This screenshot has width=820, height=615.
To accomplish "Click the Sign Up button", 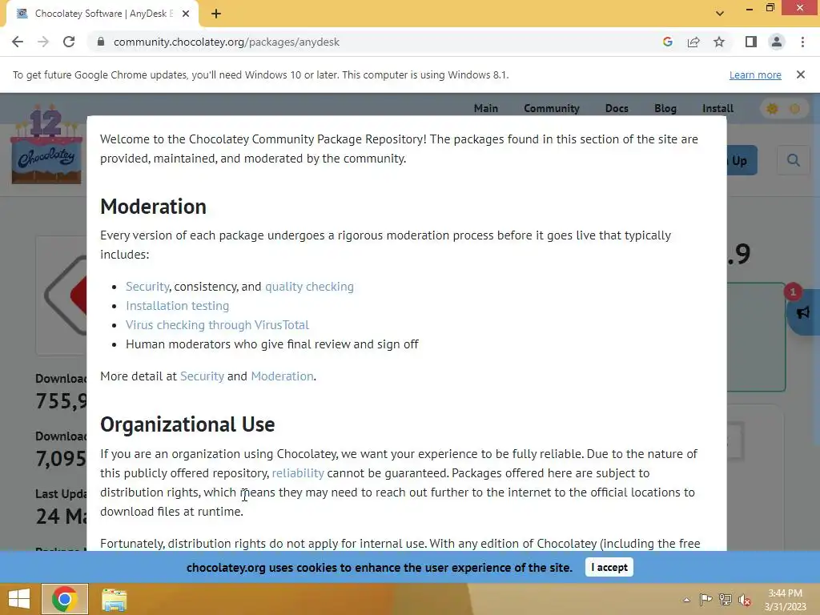I will (x=742, y=160).
